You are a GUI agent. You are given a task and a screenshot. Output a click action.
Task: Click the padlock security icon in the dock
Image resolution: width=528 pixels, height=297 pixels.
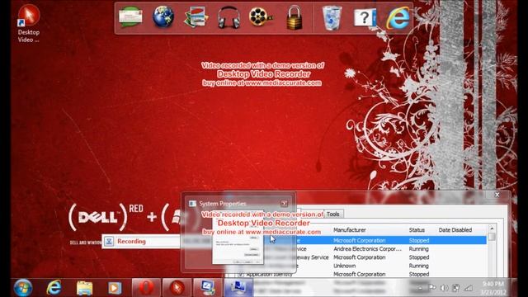coord(294,17)
